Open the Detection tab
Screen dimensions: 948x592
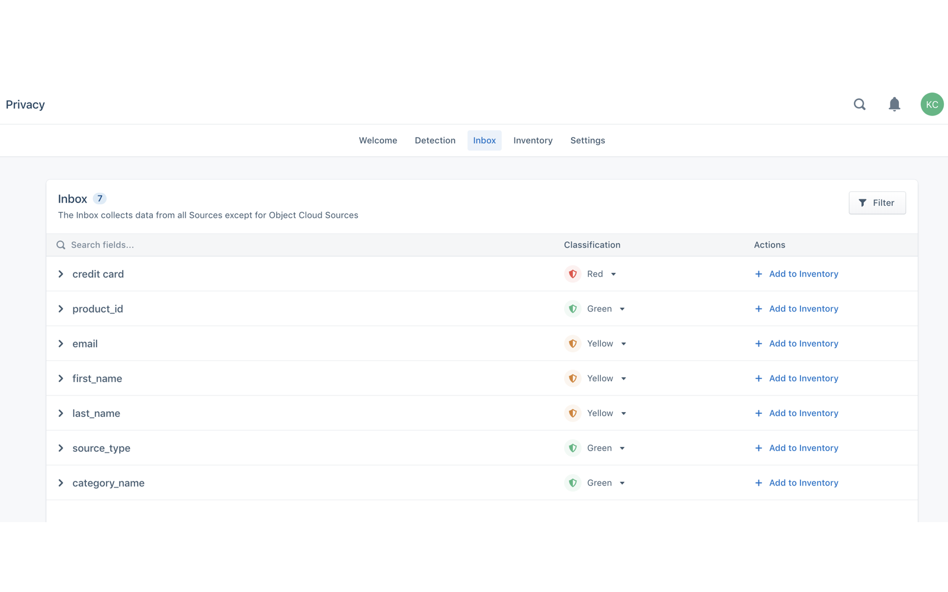coord(435,140)
